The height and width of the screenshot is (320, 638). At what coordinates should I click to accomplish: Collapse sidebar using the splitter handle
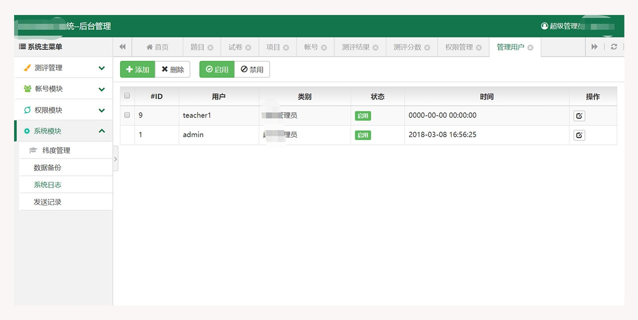pos(116,158)
